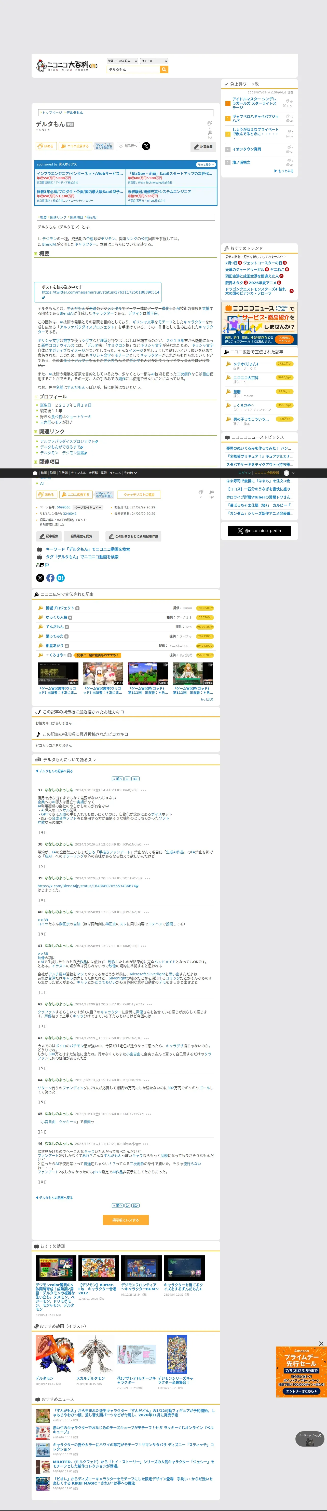Open the 踊ってみた advertised article
This screenshot has width=327, height=1511.
54,636
